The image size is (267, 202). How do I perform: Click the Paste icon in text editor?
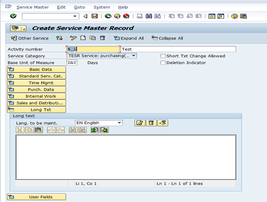point(39,130)
